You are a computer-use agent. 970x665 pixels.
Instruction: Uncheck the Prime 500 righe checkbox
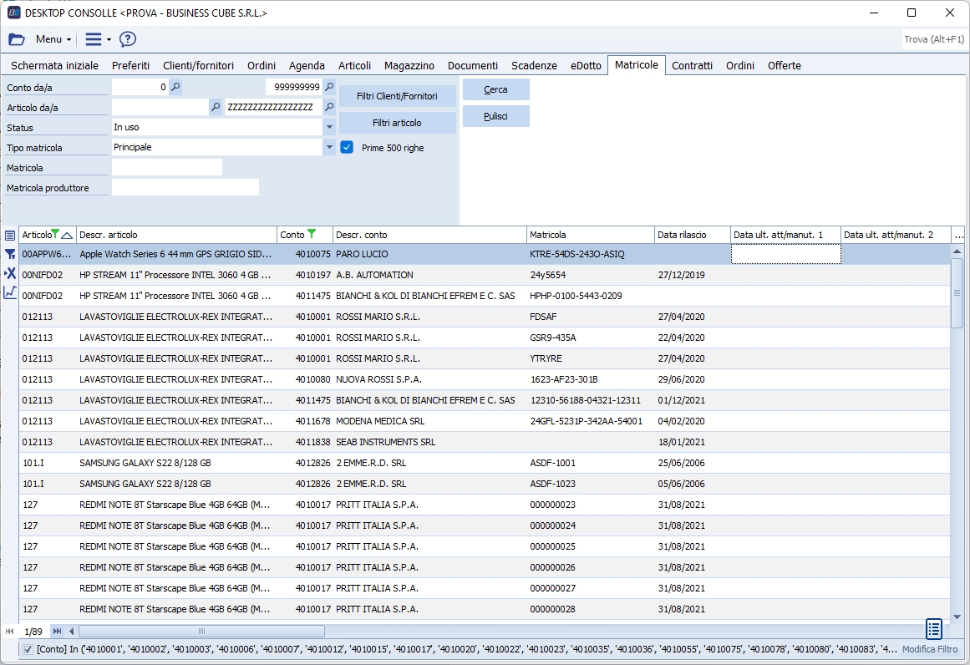347,147
